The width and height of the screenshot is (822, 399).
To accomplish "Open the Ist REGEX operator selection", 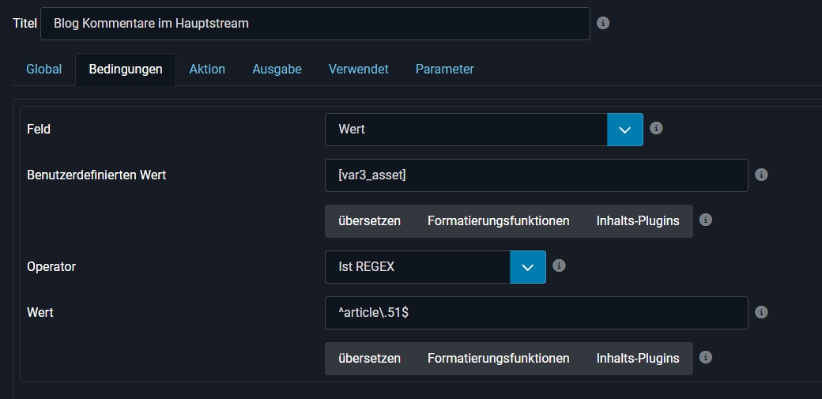I will click(x=417, y=267).
